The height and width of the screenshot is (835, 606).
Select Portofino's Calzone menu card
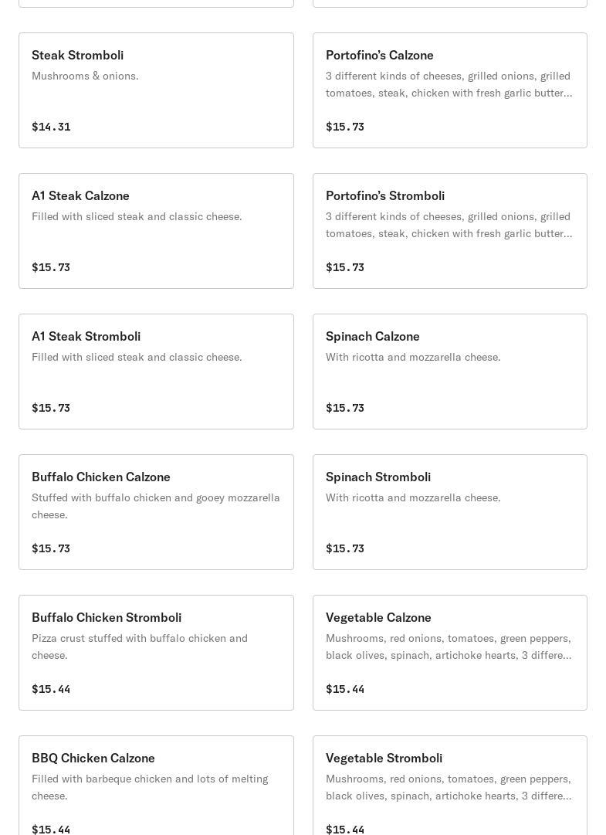click(x=449, y=90)
